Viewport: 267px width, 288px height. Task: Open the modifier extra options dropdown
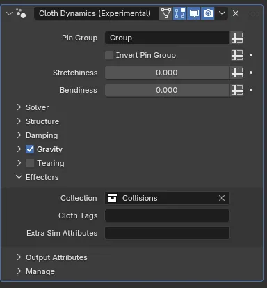[x=222, y=13]
